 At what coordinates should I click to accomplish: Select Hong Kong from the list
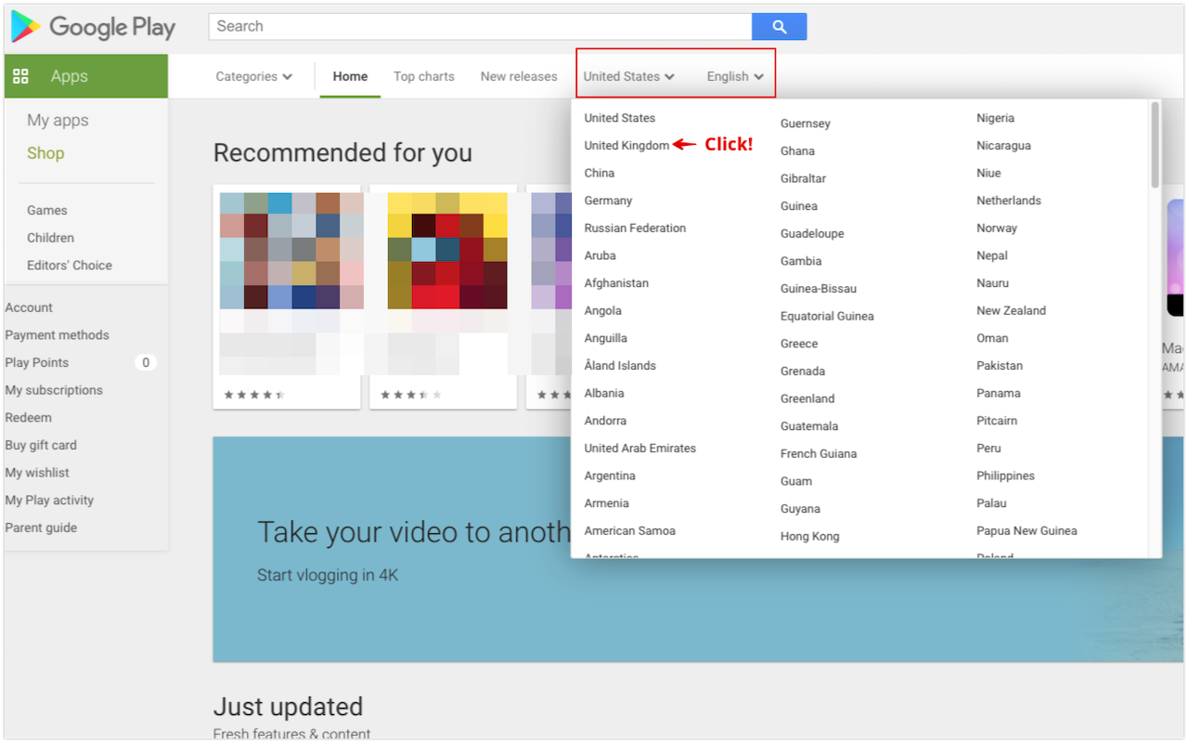point(809,536)
